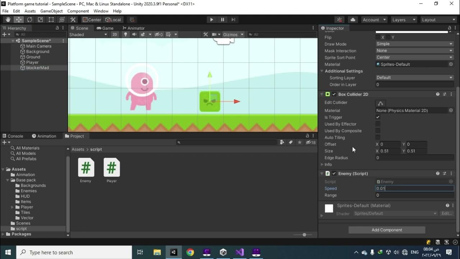Switch to the Animator tab
Screen dimensions: 460x259
[x=133, y=28]
